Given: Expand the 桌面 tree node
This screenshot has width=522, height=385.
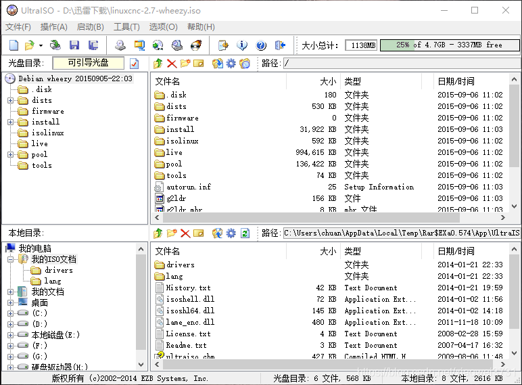Looking at the screenshot, I should point(11,302).
